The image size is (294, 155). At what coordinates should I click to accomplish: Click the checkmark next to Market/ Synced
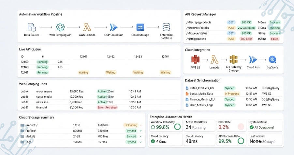coord(140,136)
